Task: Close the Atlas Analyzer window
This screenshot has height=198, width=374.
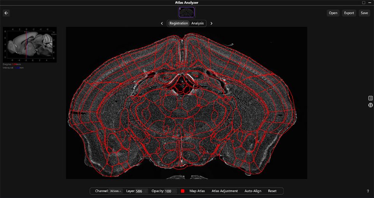Action: tap(370, 3)
